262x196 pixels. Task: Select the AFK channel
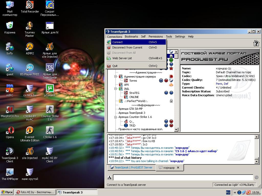[x=126, y=85]
